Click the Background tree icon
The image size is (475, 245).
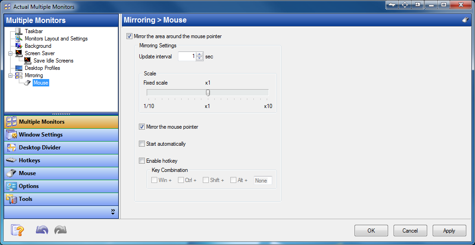coord(18,46)
